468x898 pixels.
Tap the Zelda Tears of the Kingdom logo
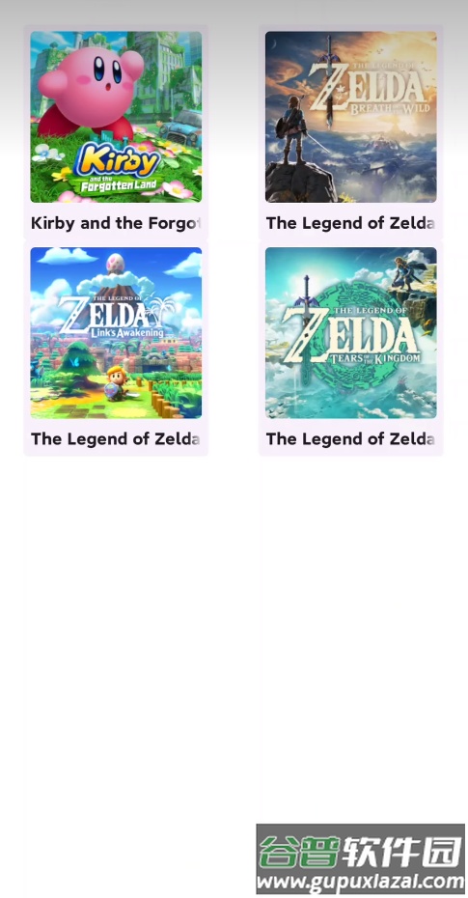(x=352, y=337)
